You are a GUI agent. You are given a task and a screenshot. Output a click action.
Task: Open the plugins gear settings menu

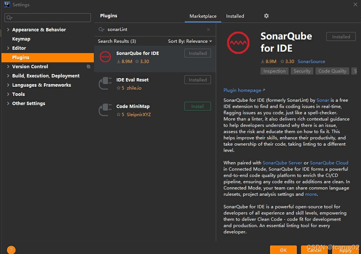(x=266, y=16)
